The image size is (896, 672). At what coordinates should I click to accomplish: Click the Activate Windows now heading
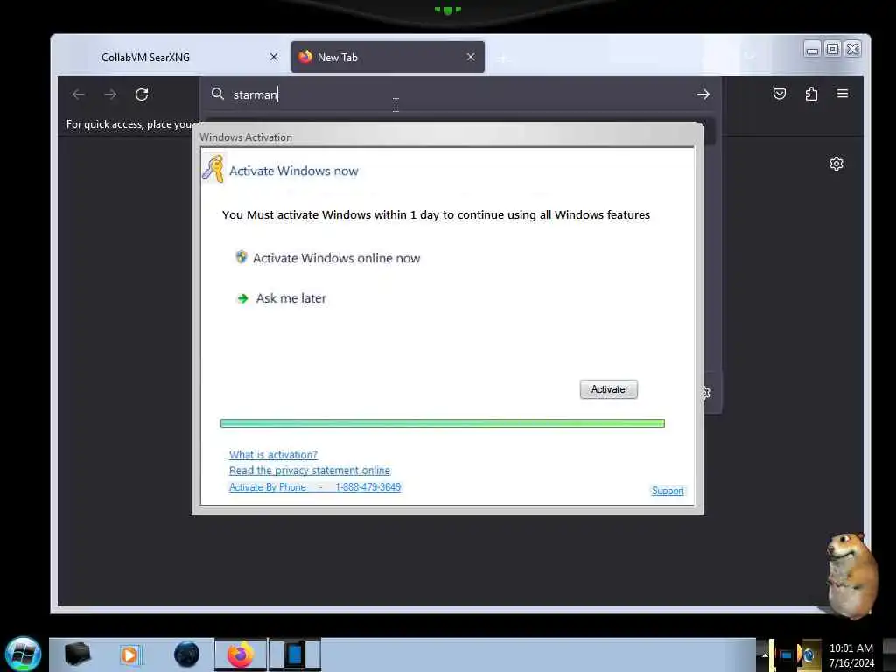(x=294, y=171)
